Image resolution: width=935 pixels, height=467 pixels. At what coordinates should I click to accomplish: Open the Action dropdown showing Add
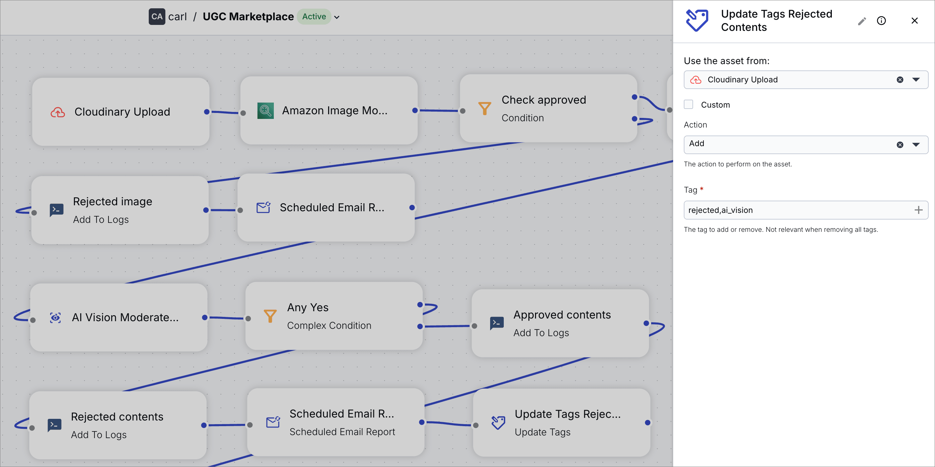pyautogui.click(x=917, y=144)
